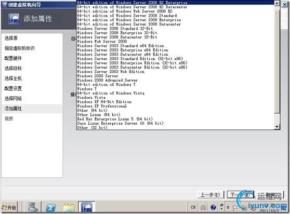Show hidden tray icons arrow
Image resolution: width=290 pixels, height=214 pixels.
click(x=228, y=207)
